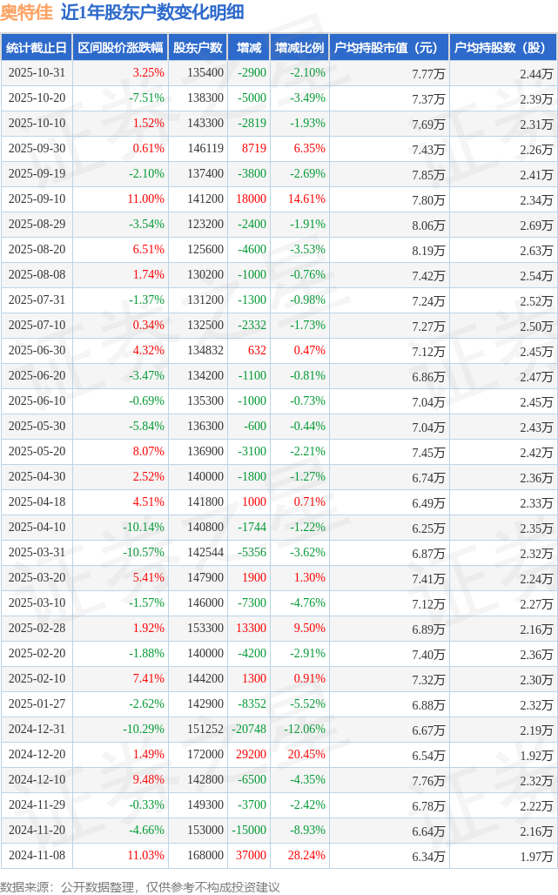Select the 区间股价涨跌幅 column header
The height and width of the screenshot is (895, 558).
tap(119, 48)
